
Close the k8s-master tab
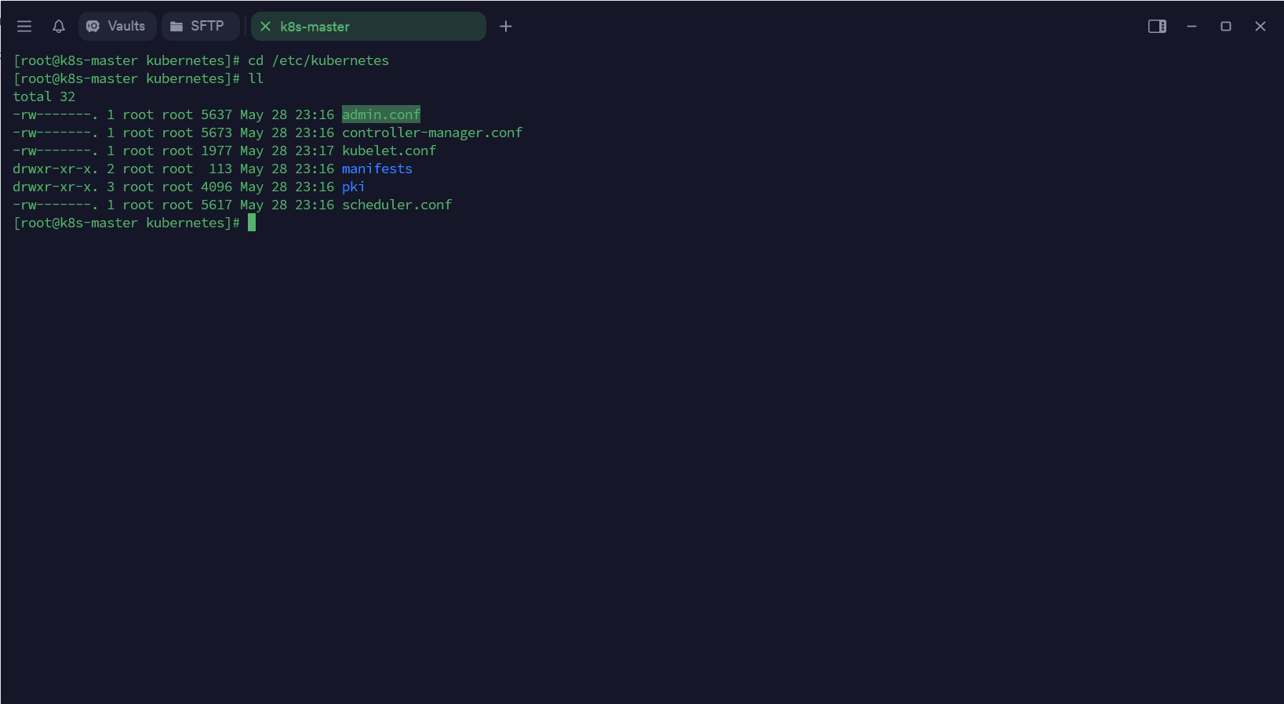[265, 27]
